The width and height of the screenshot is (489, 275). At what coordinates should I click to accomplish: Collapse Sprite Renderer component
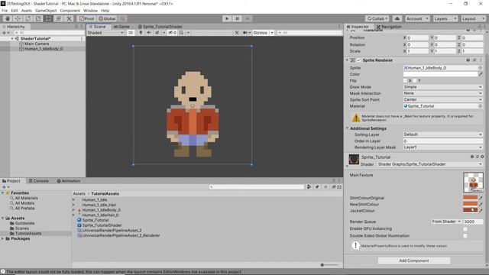[347, 60]
